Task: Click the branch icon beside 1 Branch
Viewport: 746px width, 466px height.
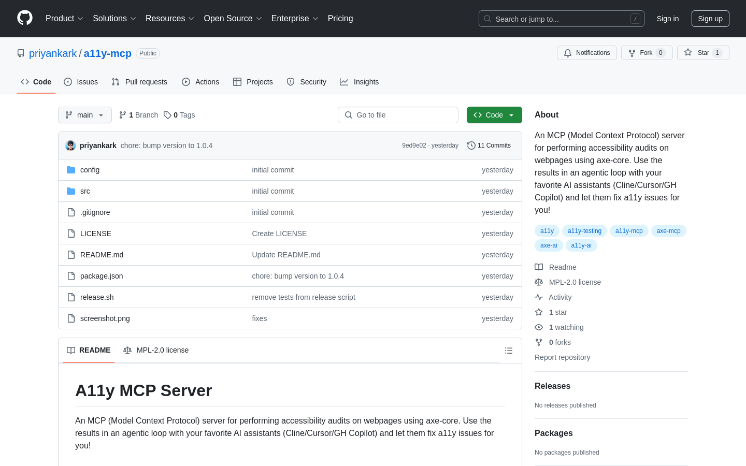Action: coord(123,115)
